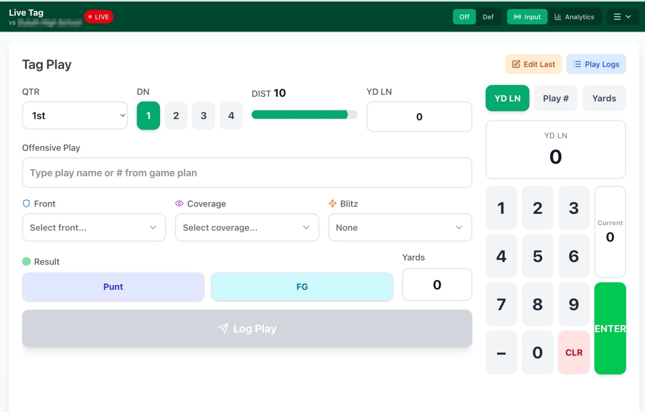
Task: Click the Input broadcast icon
Action: point(518,17)
